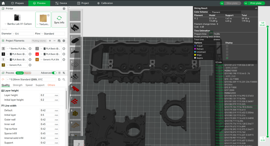Click filament 4 red color swatch
The height and width of the screenshot is (146, 270).
point(37,54)
